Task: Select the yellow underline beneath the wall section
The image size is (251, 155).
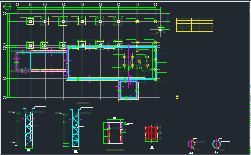Action: pos(115,150)
